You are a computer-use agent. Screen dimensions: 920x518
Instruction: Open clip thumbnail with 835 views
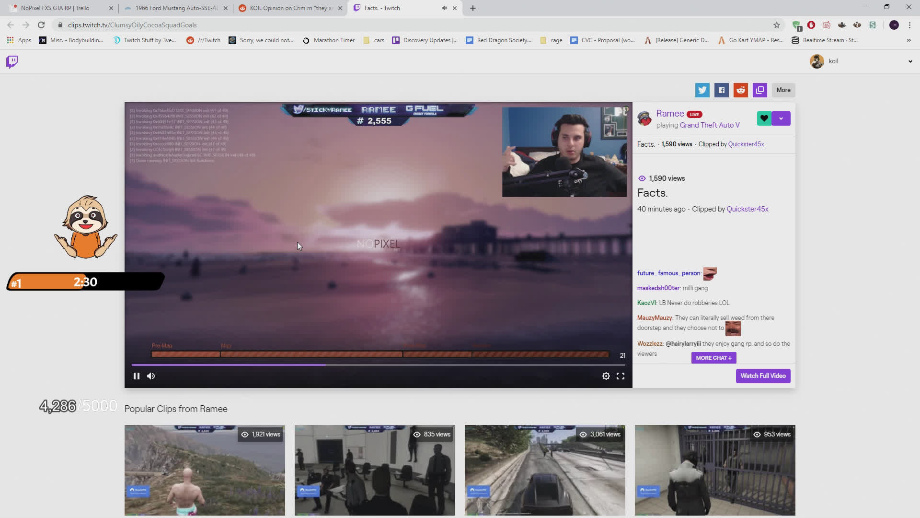pyautogui.click(x=375, y=470)
